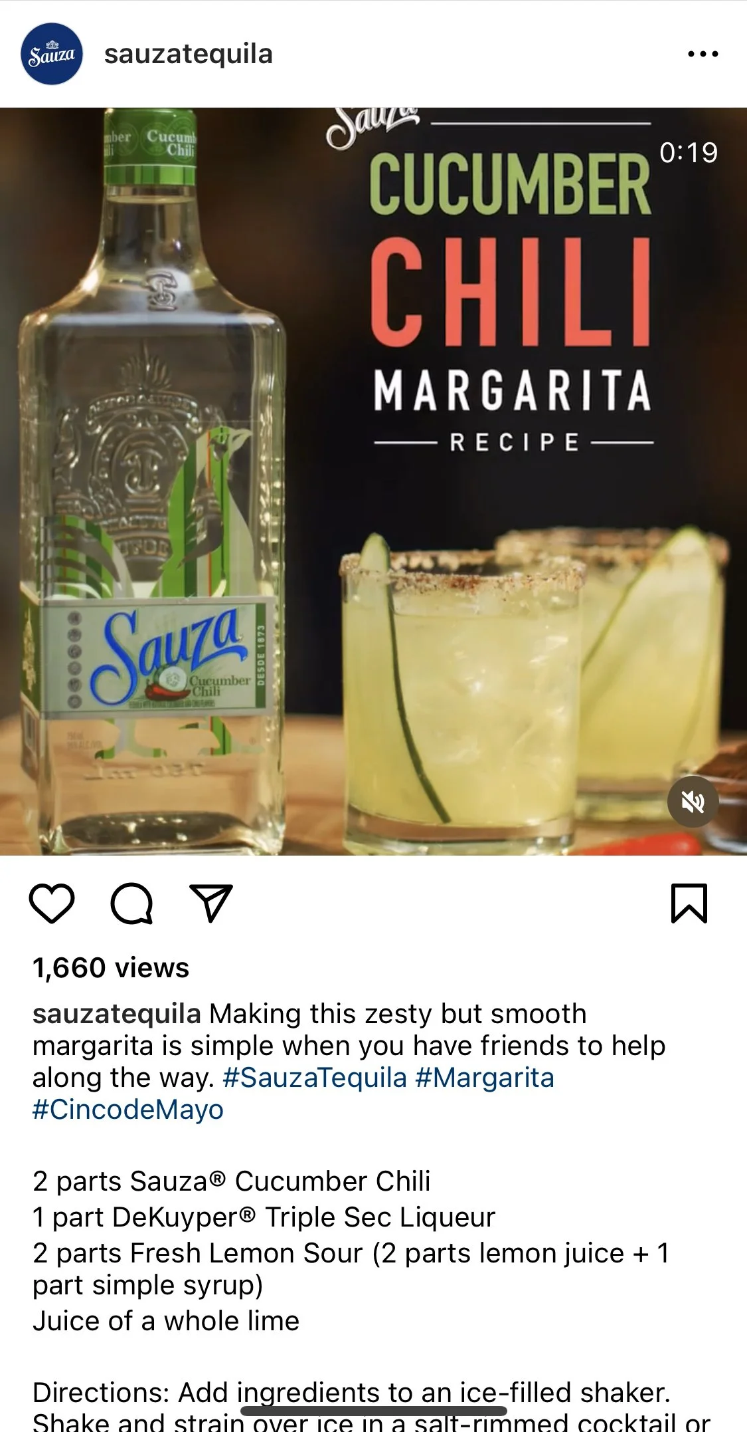Open the #Margarita hashtag

coord(485,1078)
